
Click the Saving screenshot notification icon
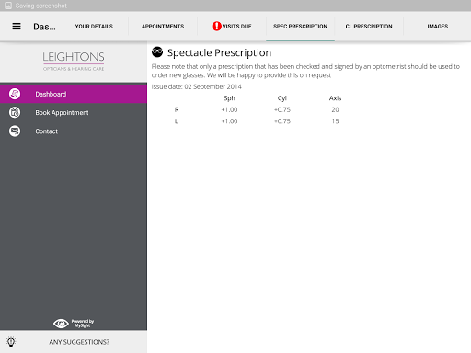pyautogui.click(x=8, y=6)
